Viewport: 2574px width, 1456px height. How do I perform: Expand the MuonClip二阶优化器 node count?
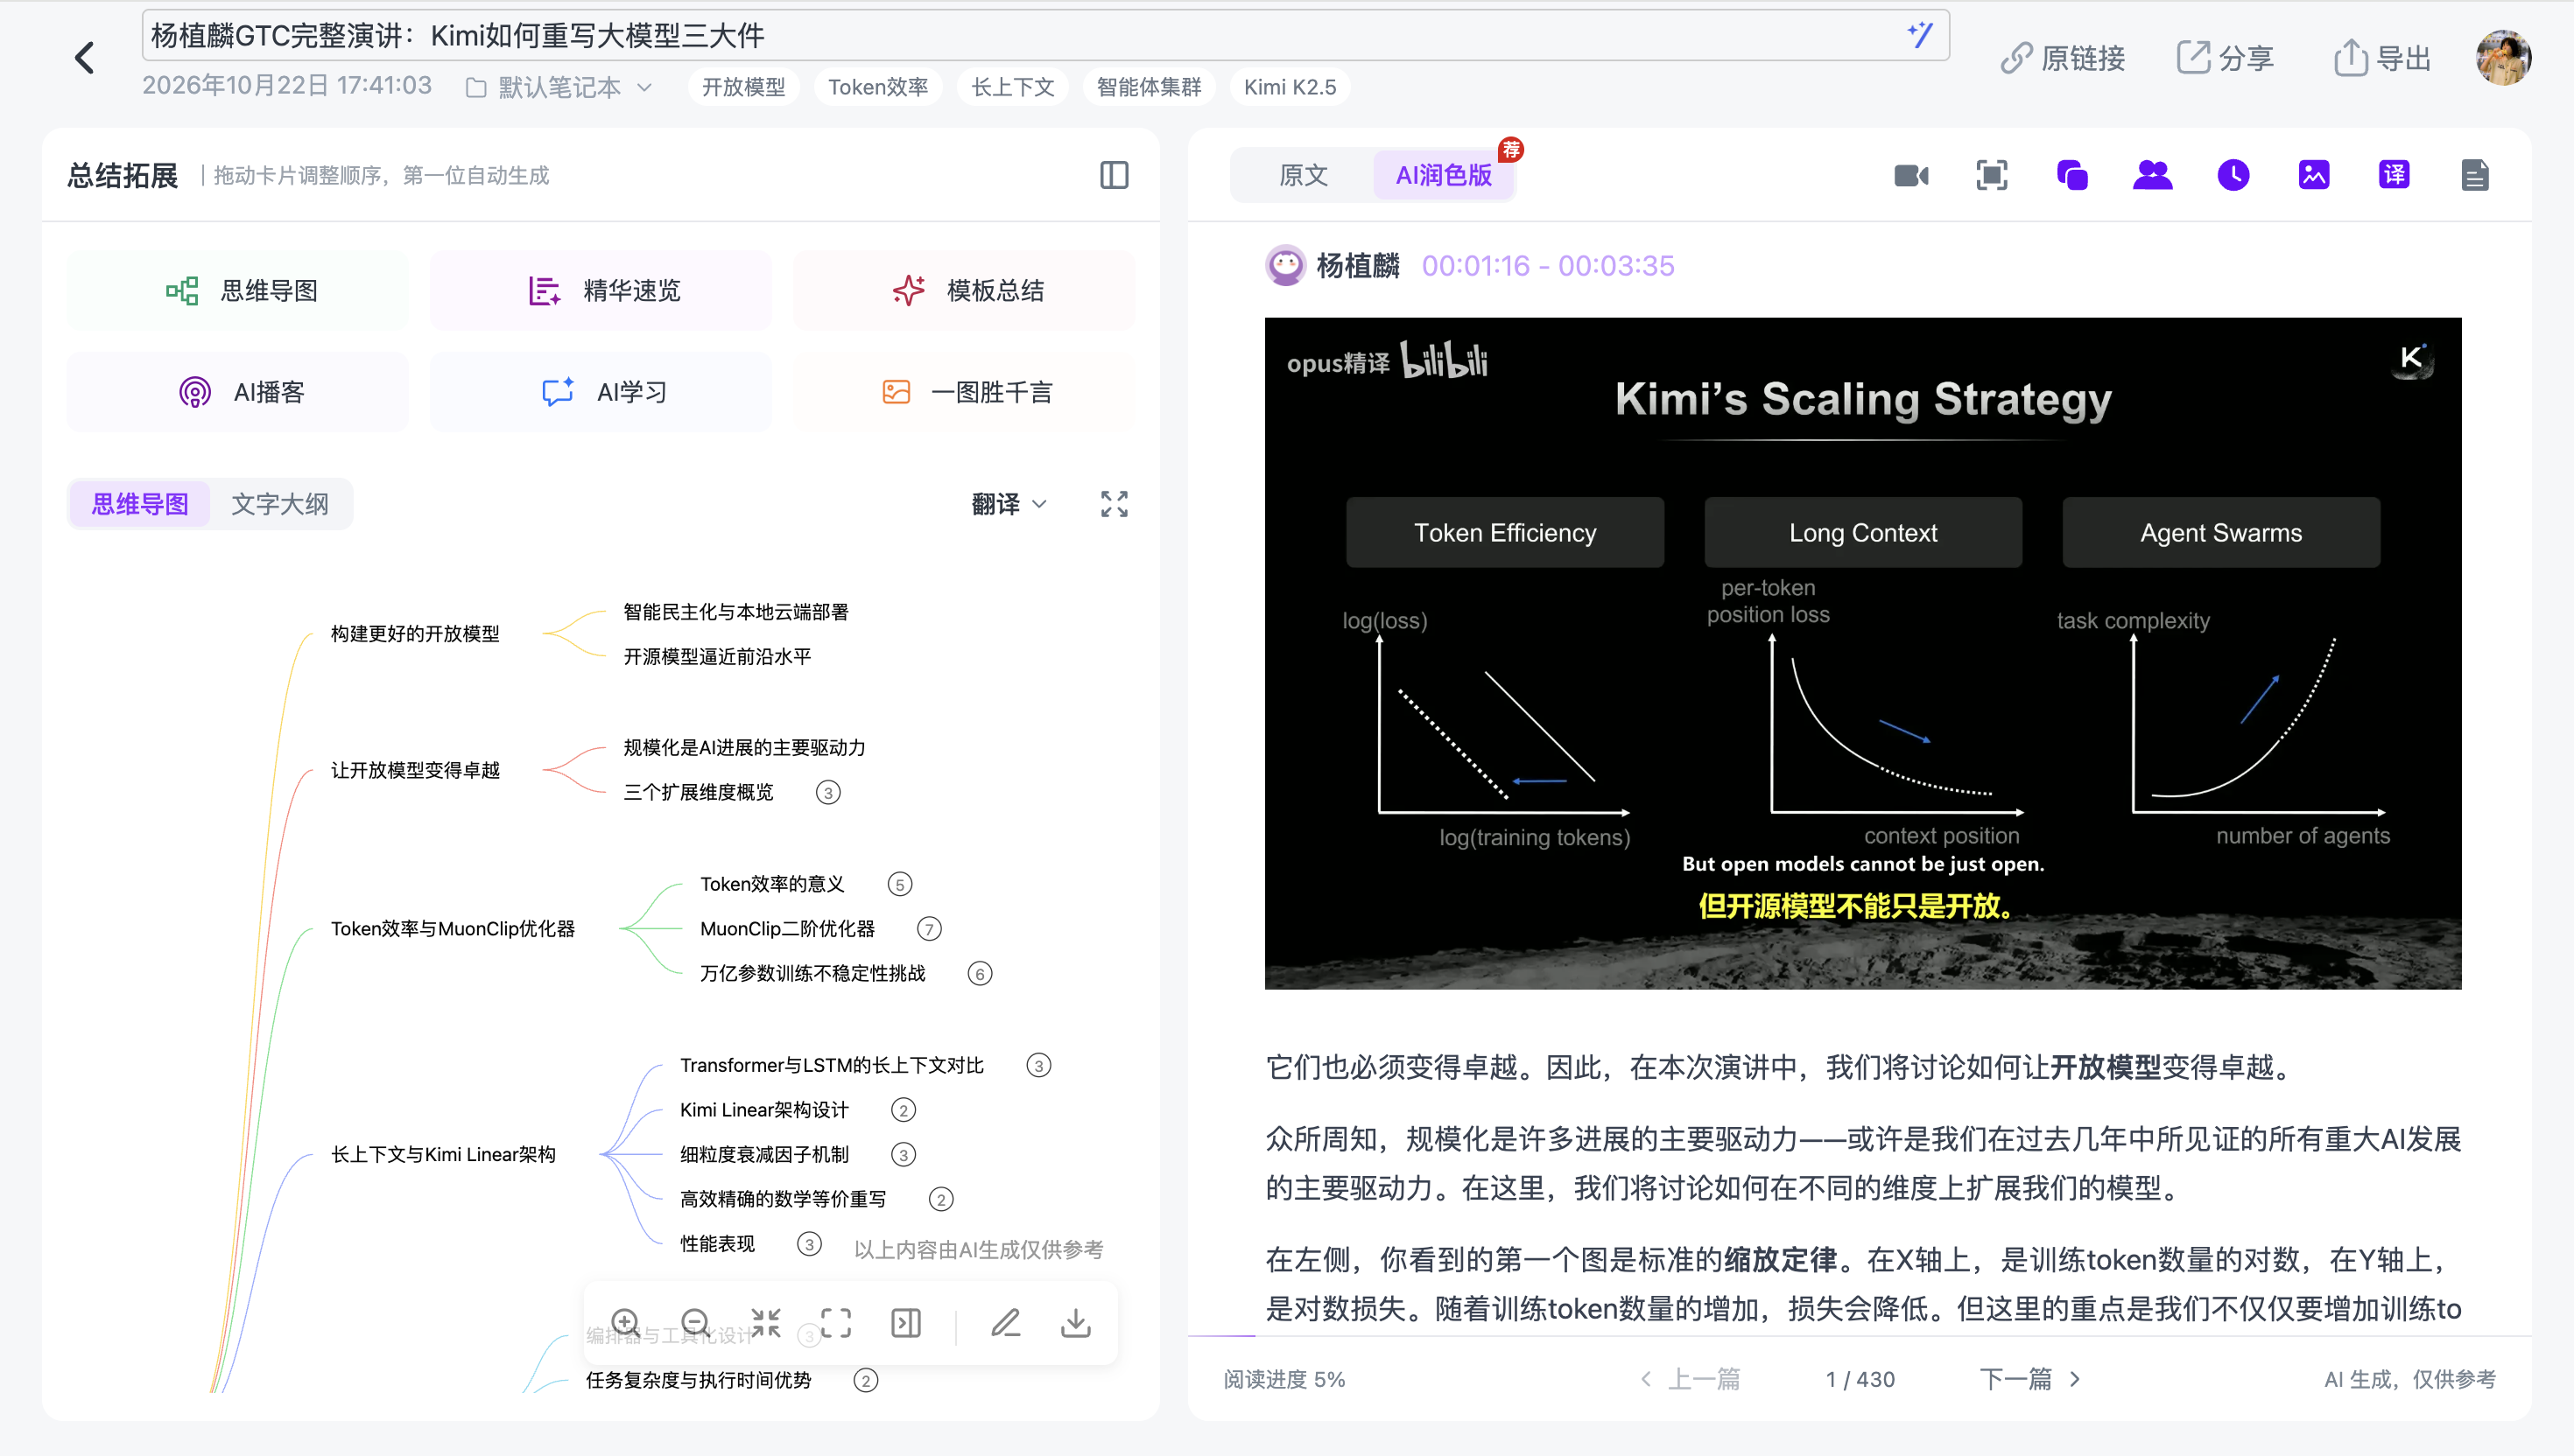tap(928, 930)
